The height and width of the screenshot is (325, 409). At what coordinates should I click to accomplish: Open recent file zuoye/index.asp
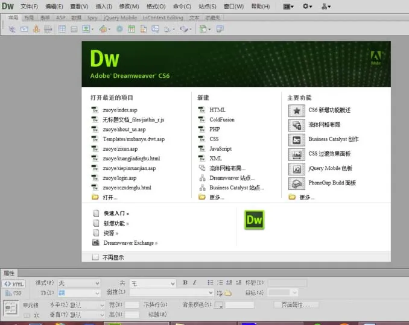click(120, 110)
